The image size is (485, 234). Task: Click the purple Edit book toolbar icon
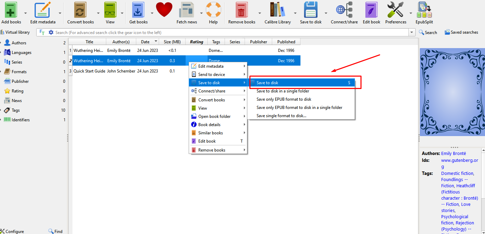point(372,10)
